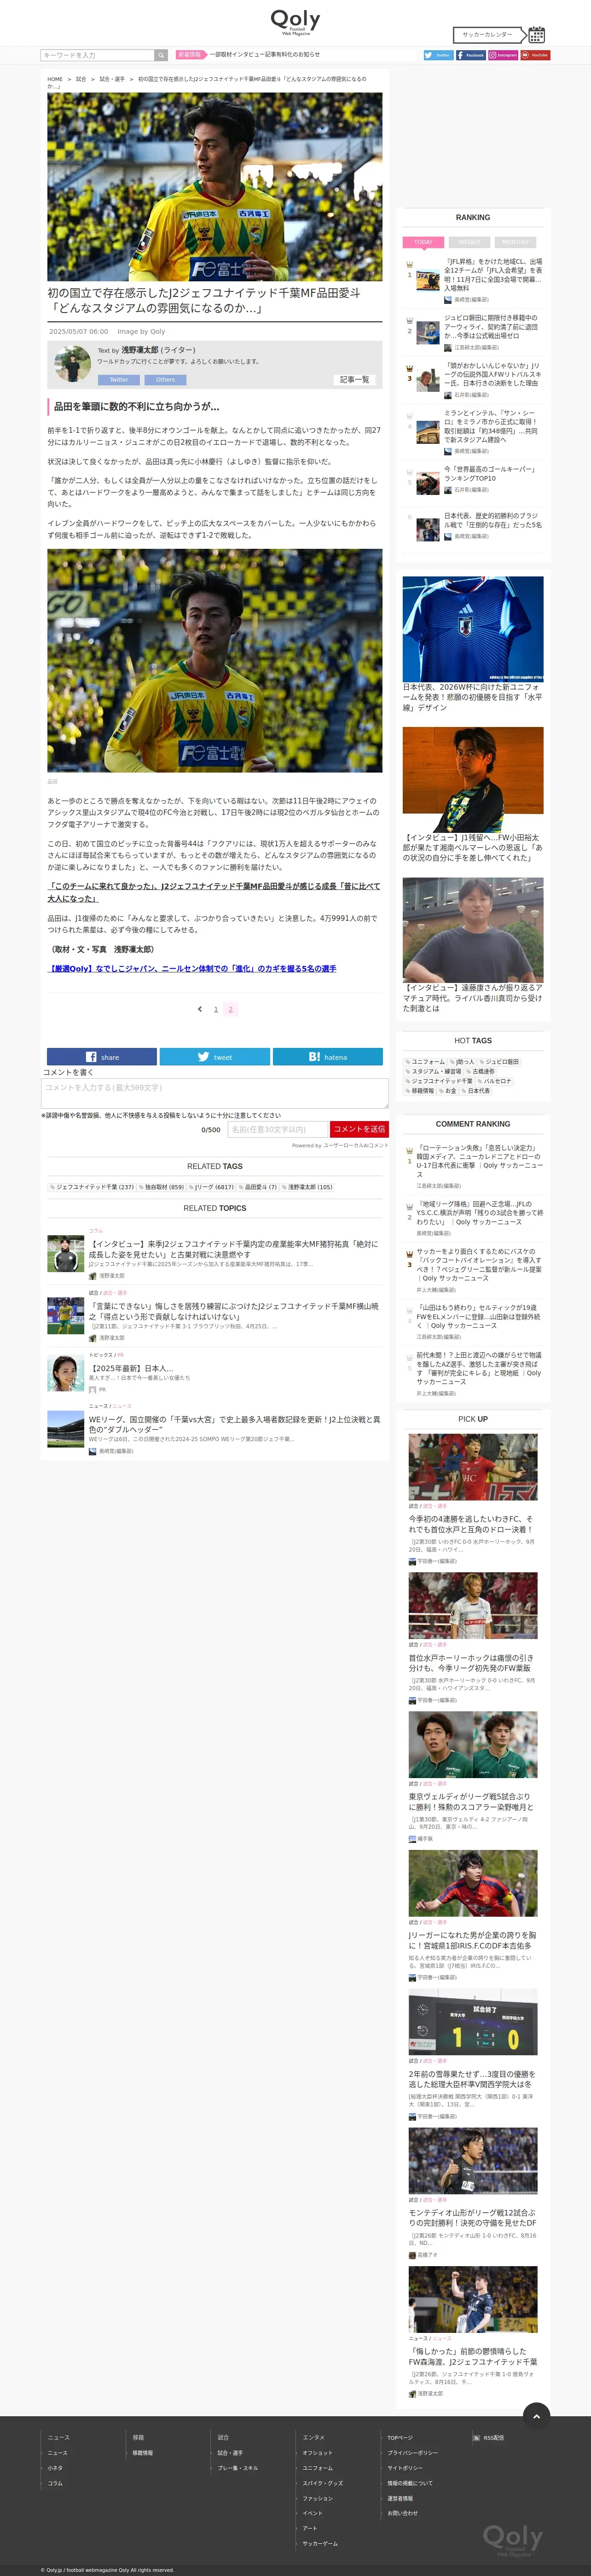Open the Facebook button in the header
The height and width of the screenshot is (2576, 591).
pyautogui.click(x=471, y=55)
